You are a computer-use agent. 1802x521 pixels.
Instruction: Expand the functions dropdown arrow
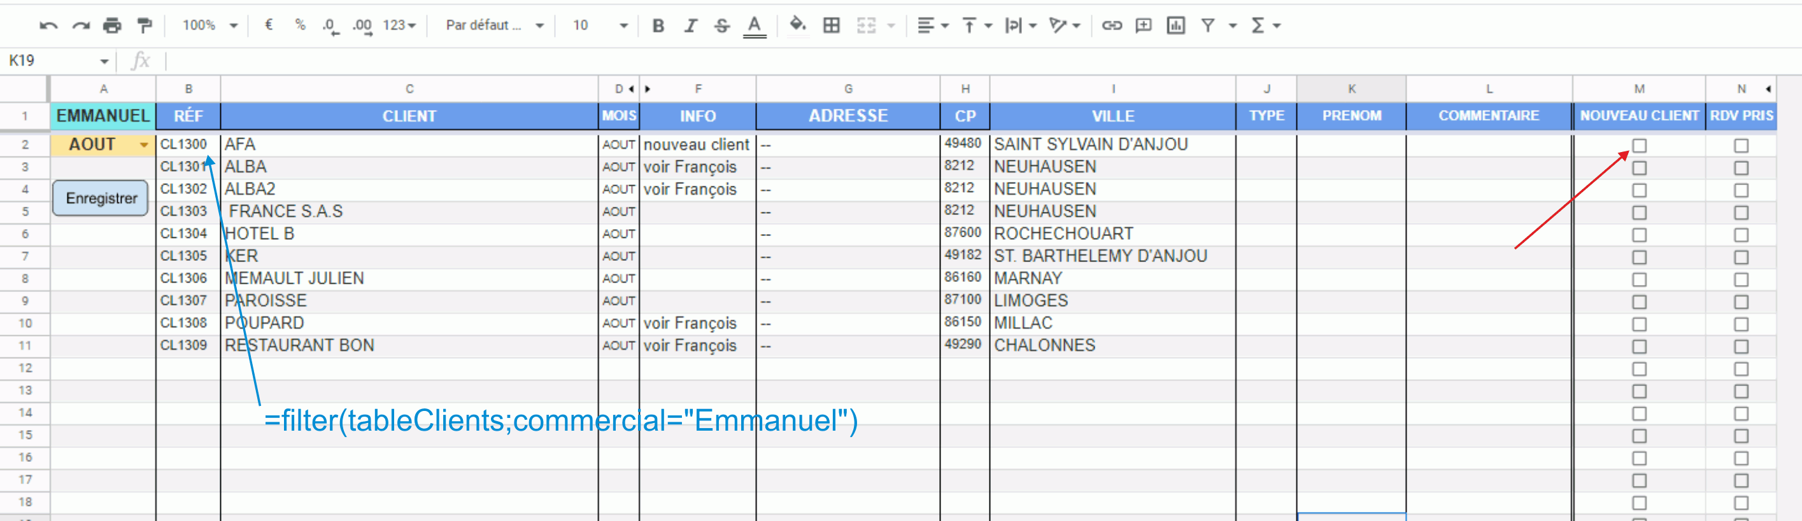(x=1276, y=26)
